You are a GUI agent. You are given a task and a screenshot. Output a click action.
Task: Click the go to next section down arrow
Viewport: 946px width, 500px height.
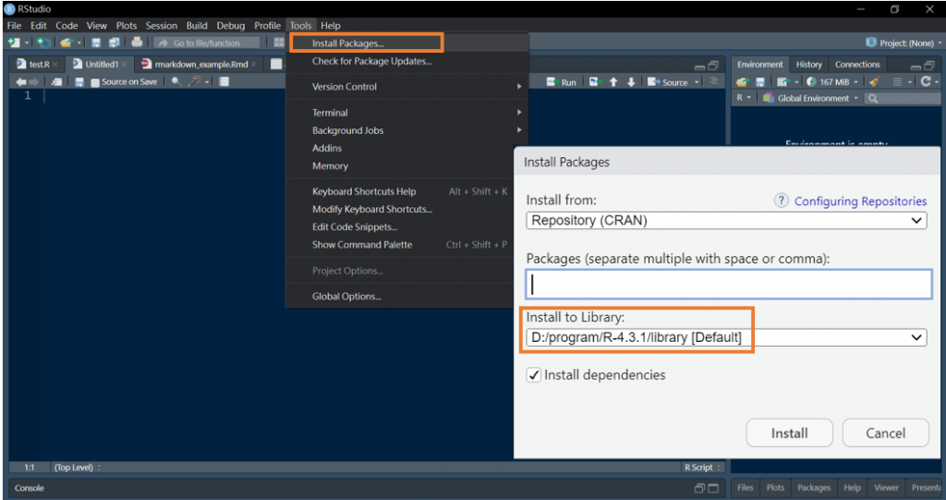[631, 81]
